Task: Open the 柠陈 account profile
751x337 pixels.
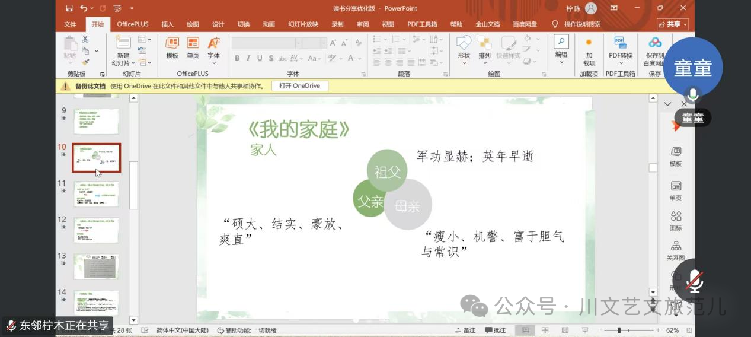Action: coord(581,8)
